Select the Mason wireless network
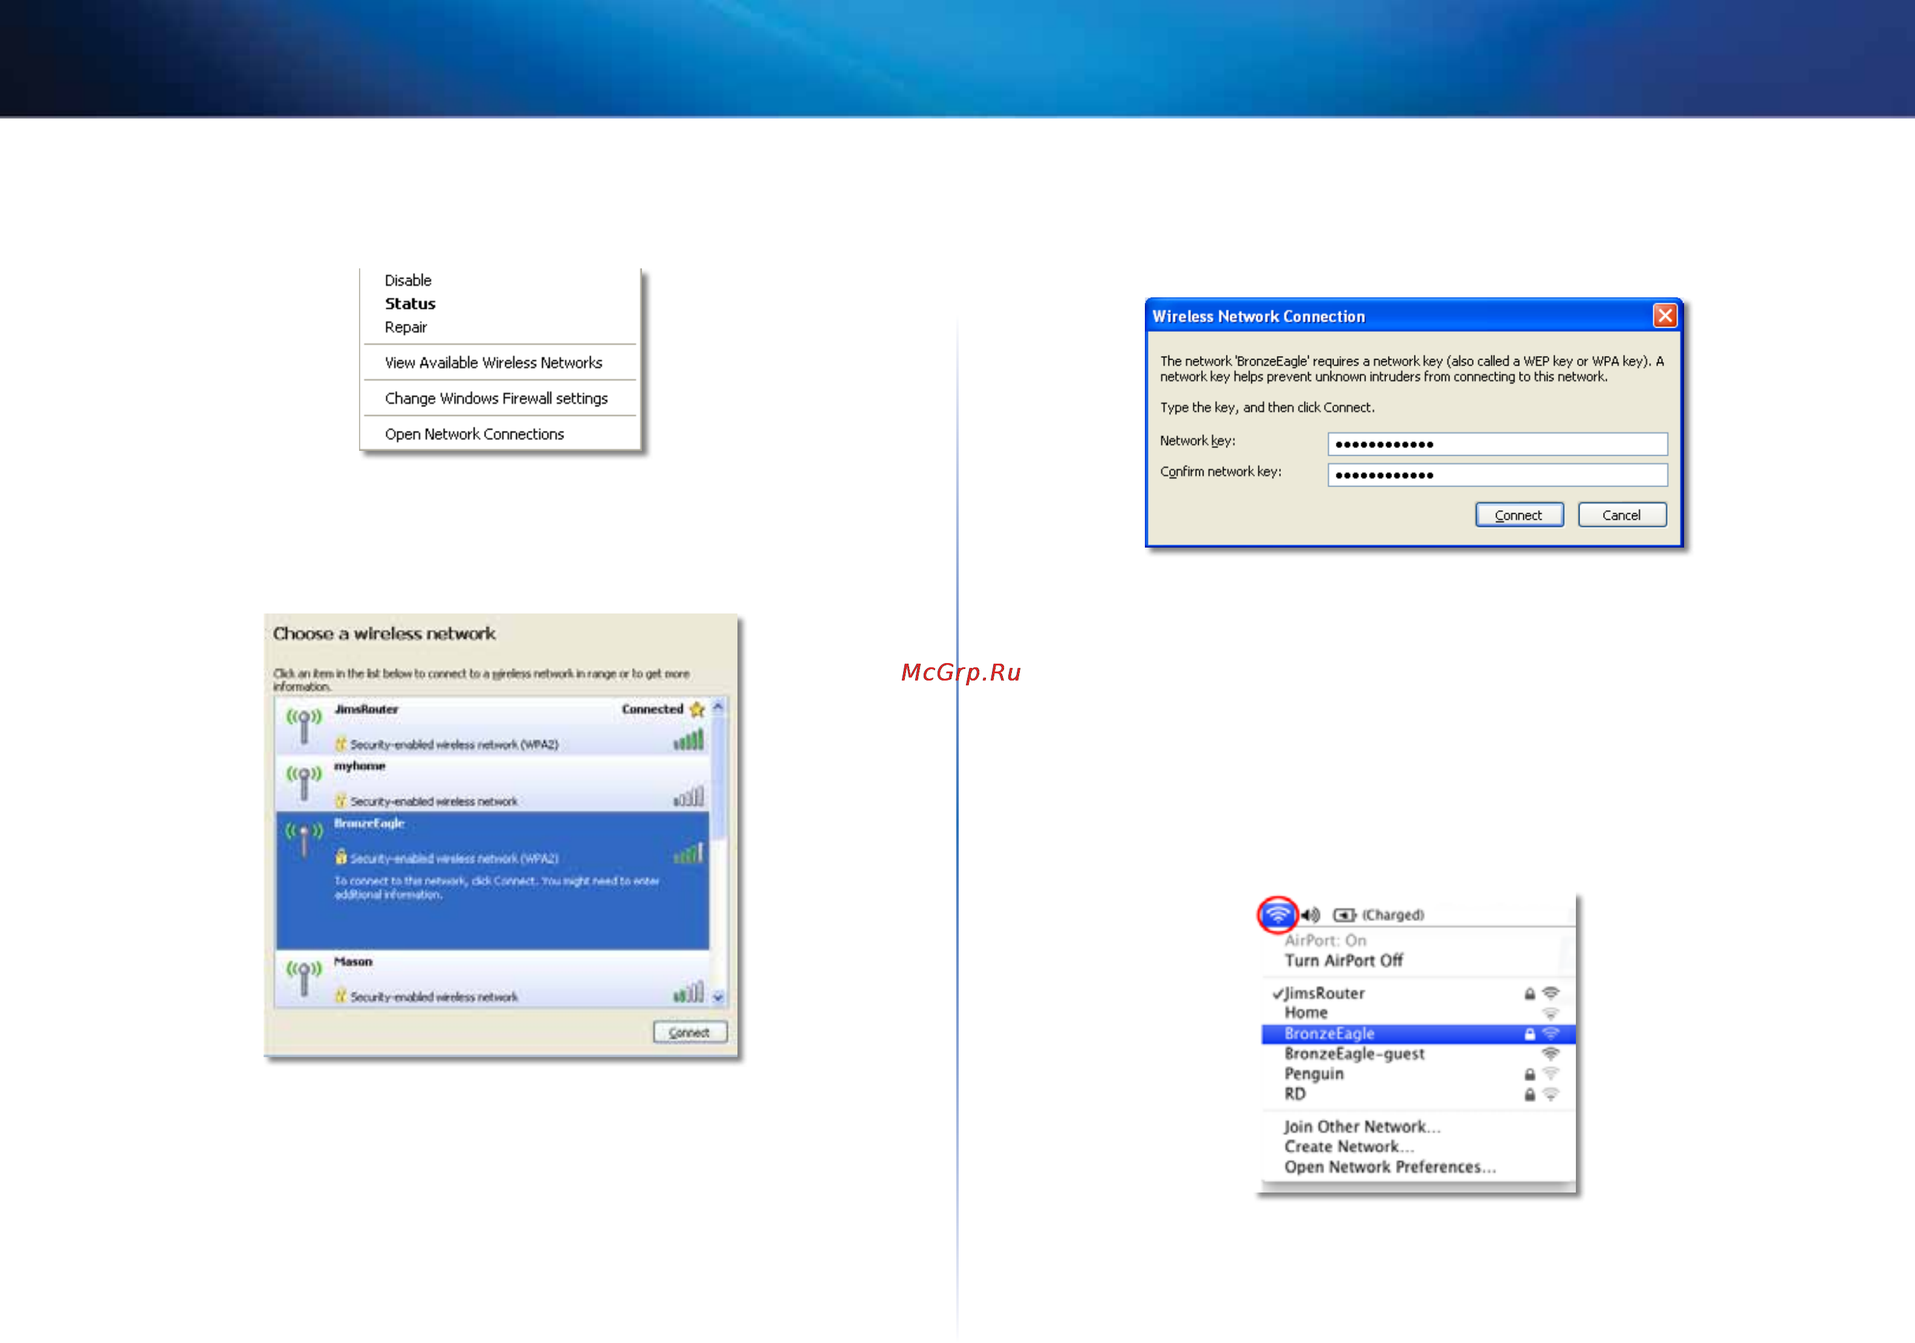This screenshot has width=1915, height=1343. 492,979
